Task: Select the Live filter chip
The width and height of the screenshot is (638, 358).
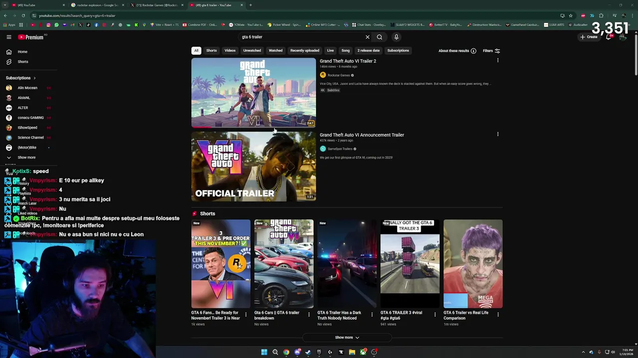Action: click(x=330, y=50)
